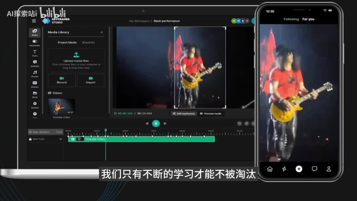Click the Import button
Screen dimensions: 357x201
pos(91,80)
